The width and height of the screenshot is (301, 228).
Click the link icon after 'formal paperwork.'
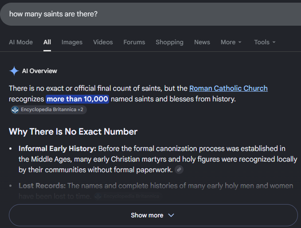coord(179,170)
